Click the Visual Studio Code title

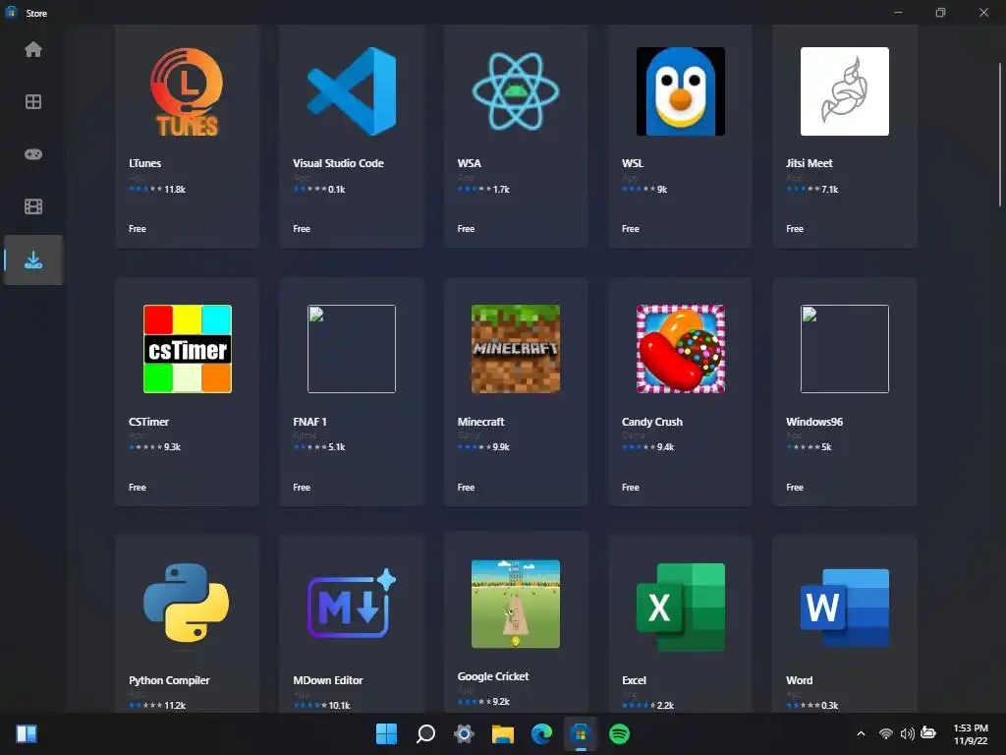click(338, 163)
